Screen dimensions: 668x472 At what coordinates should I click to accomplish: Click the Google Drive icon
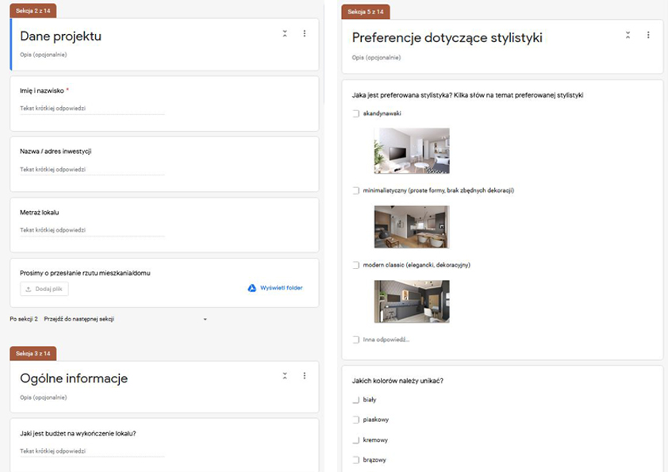(251, 289)
